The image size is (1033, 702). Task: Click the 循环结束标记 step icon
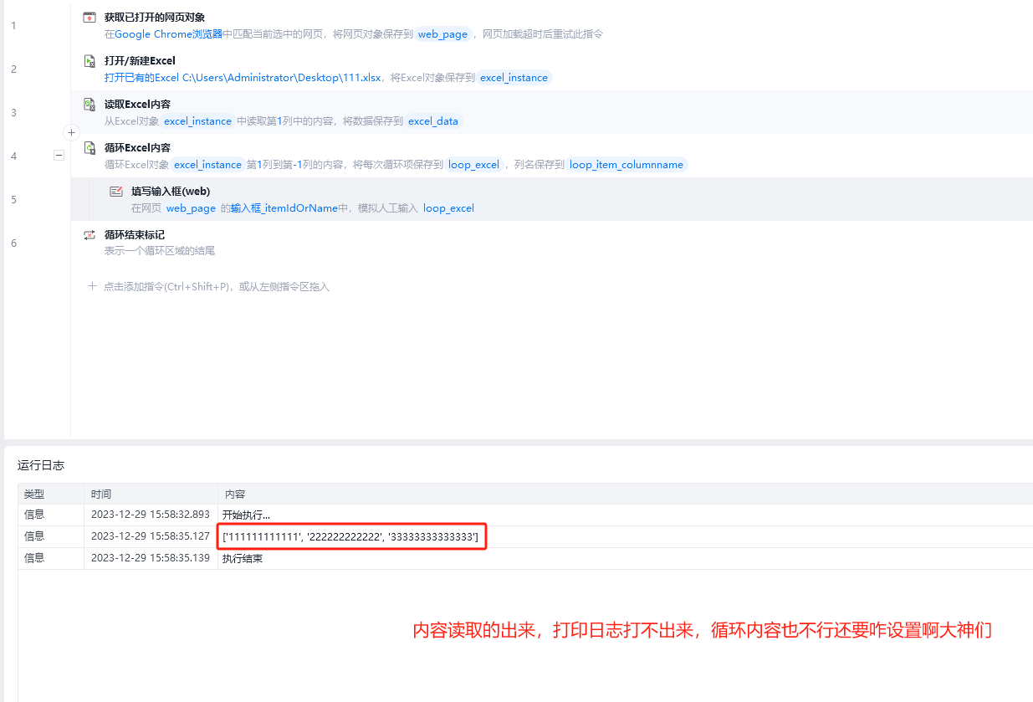(x=89, y=235)
